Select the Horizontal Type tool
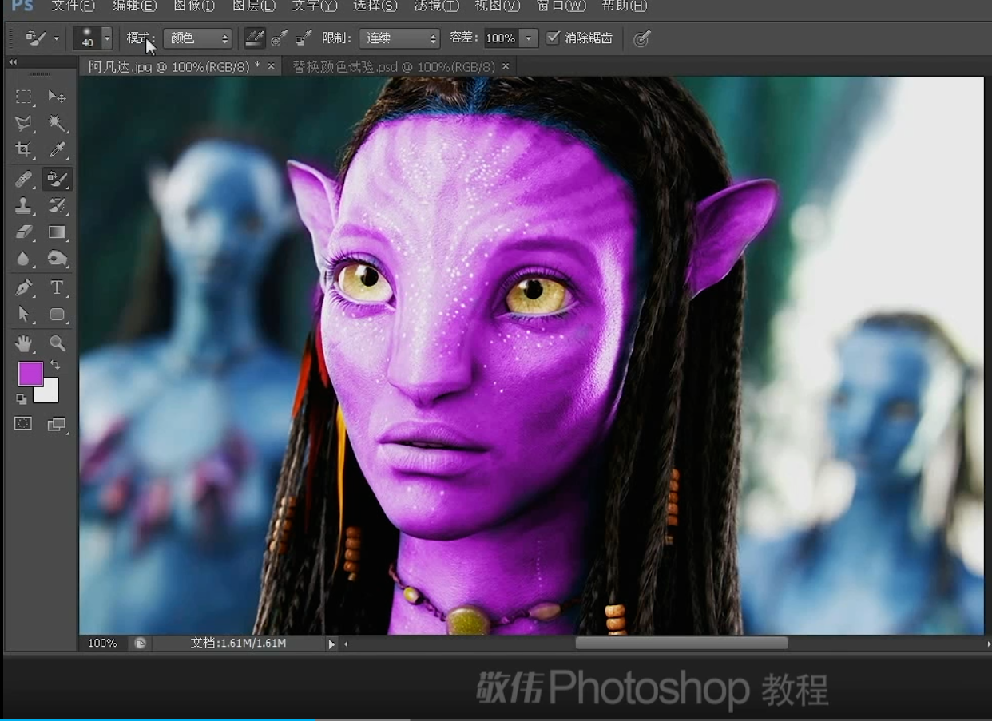The image size is (992, 721). pos(57,287)
